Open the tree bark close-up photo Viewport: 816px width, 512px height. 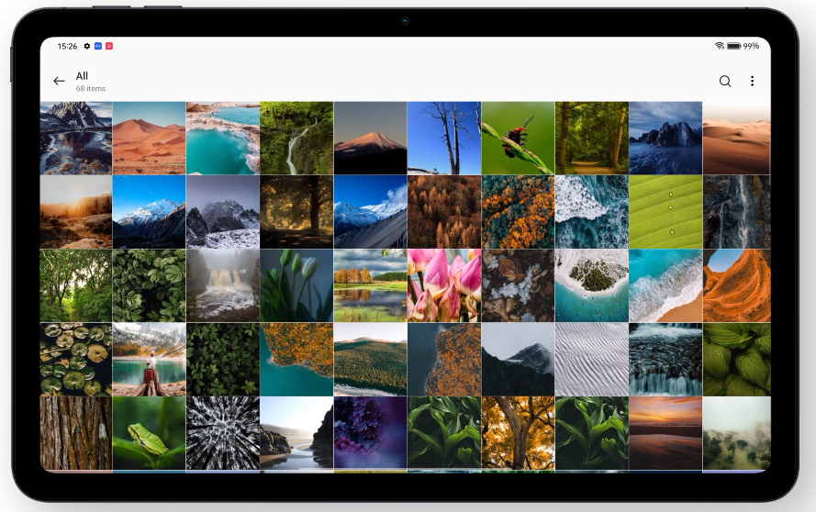pyautogui.click(x=76, y=433)
